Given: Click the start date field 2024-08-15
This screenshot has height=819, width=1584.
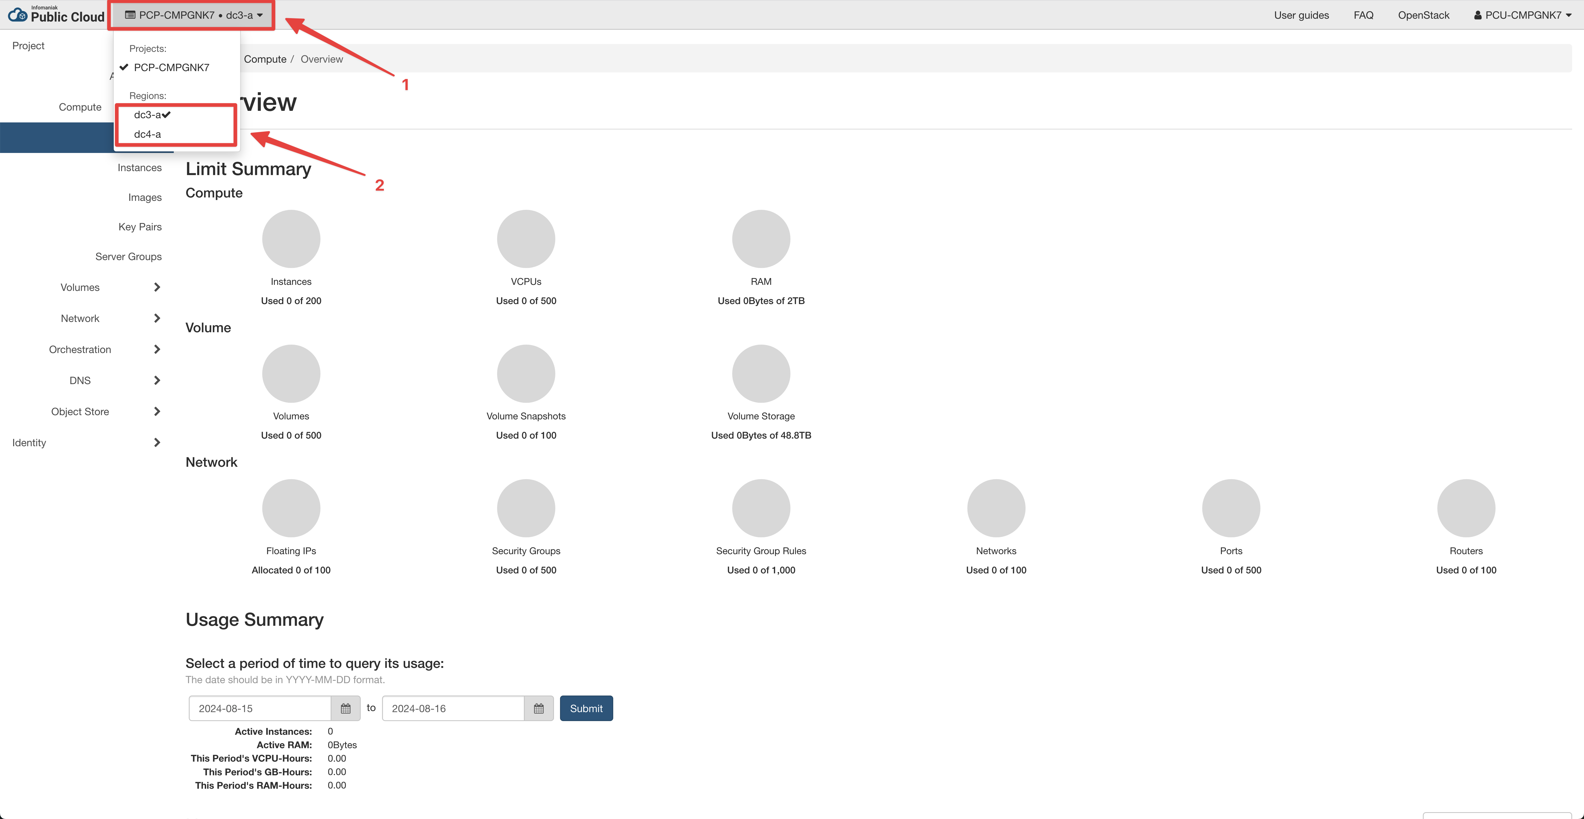Looking at the screenshot, I should [x=260, y=708].
